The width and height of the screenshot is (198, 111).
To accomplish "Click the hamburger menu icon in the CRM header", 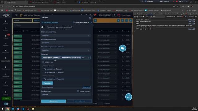I will (x=16, y=15).
